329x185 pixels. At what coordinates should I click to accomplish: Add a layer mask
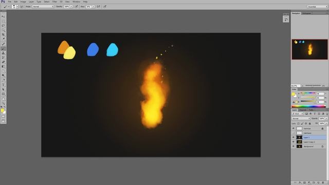point(304,183)
